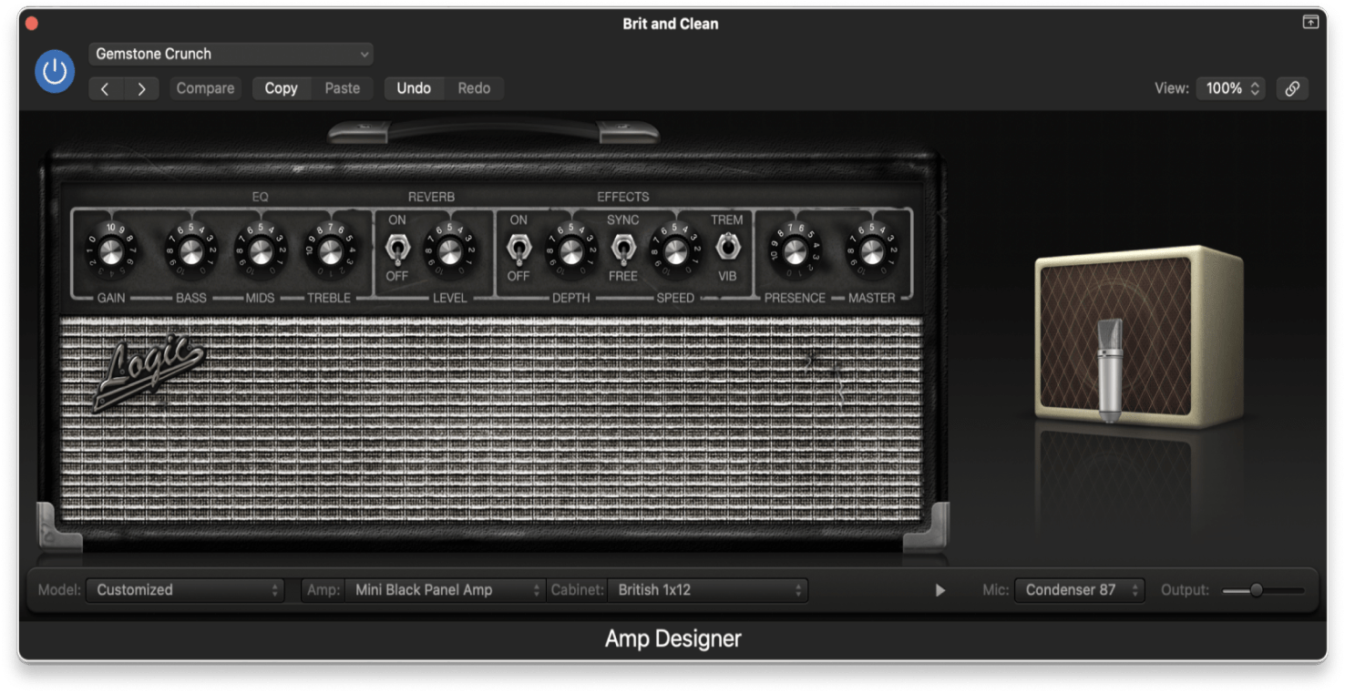Click the Undo button

point(414,88)
